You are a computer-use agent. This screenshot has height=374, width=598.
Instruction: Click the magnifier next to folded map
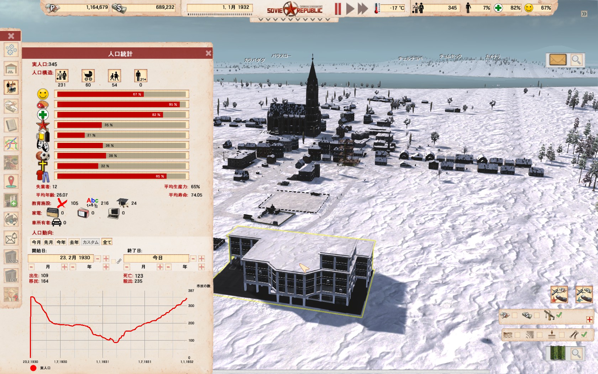pos(576,353)
